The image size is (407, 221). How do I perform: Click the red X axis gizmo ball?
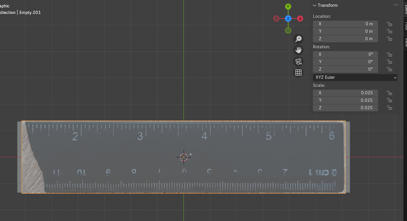coord(300,19)
